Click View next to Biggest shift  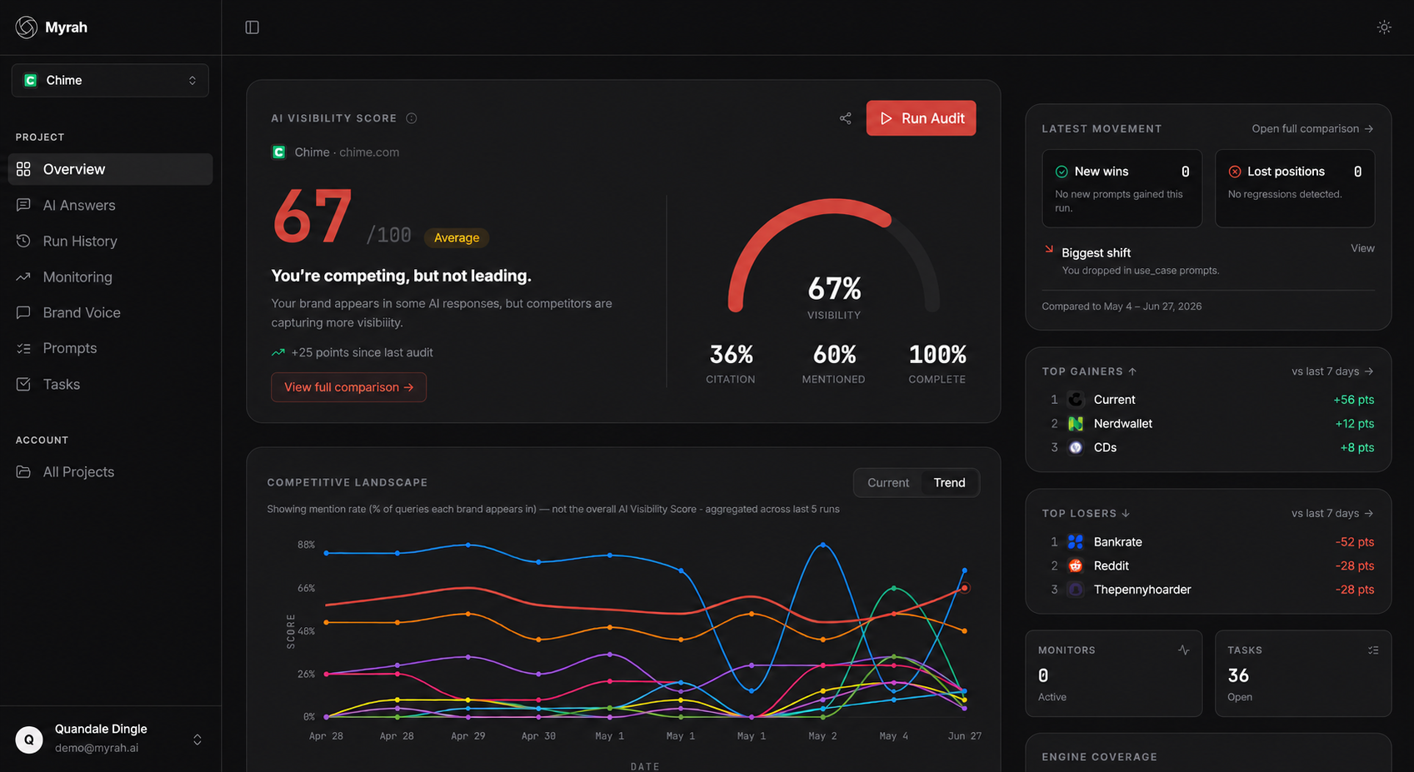coord(1362,248)
